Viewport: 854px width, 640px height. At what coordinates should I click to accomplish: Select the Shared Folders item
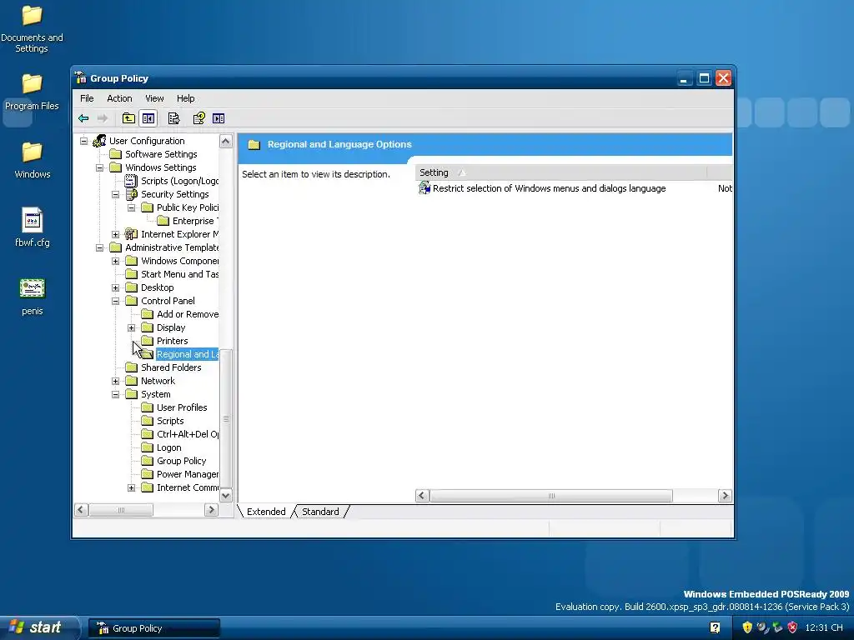click(x=171, y=367)
